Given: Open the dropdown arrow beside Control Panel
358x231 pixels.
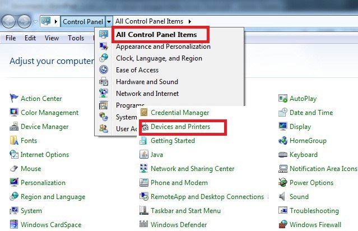Looking at the screenshot, I should click(x=109, y=22).
